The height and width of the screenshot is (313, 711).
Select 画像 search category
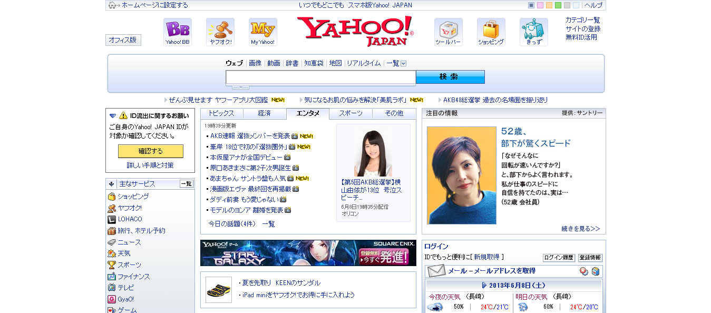tap(255, 63)
